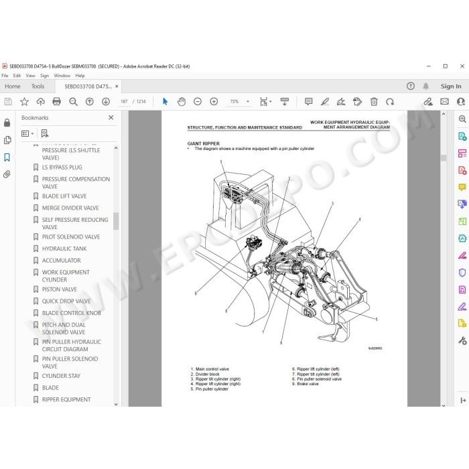Viewport: 469px width, 469px height.
Task: Open the RIPPER EQUIPMENT bookmark
Action: (x=66, y=399)
